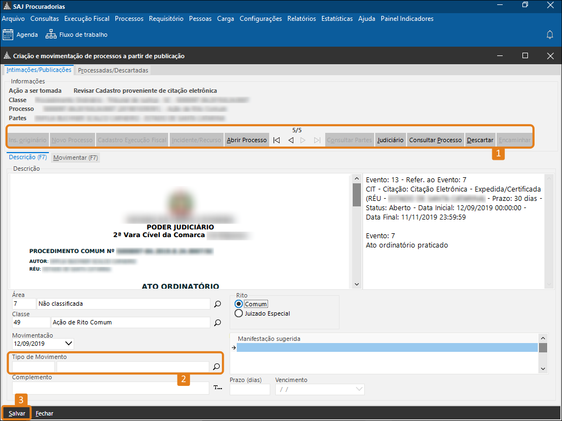Open the Carga menu
The height and width of the screenshot is (421, 562).
(225, 19)
